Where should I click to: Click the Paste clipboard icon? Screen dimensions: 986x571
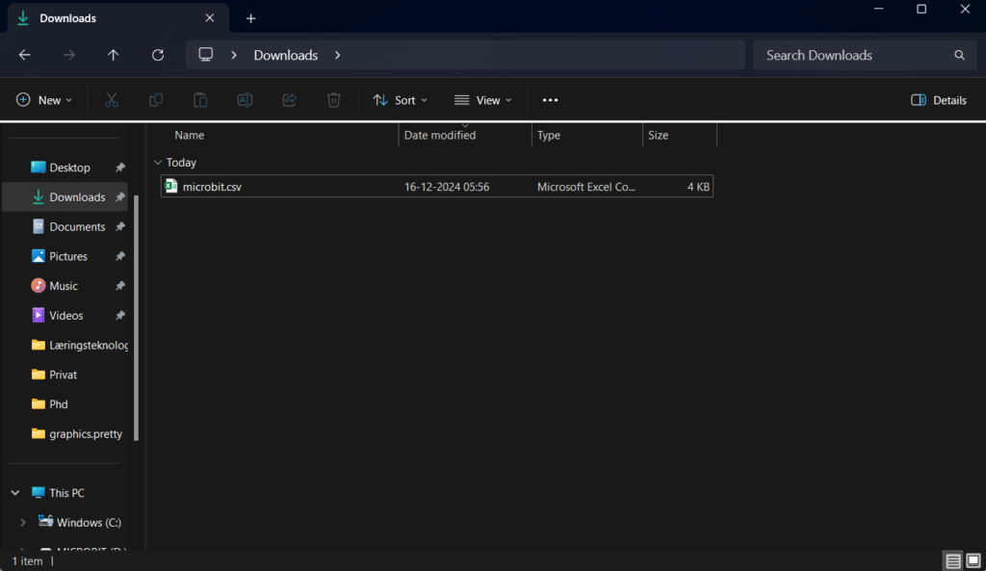(x=200, y=100)
